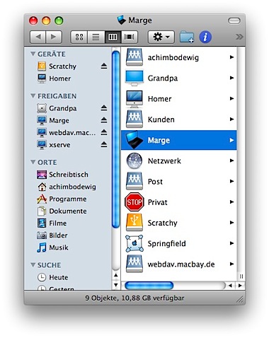Select webdav.macbay.de text in column
Viewport: 269px width, 338px height.
[x=181, y=264]
